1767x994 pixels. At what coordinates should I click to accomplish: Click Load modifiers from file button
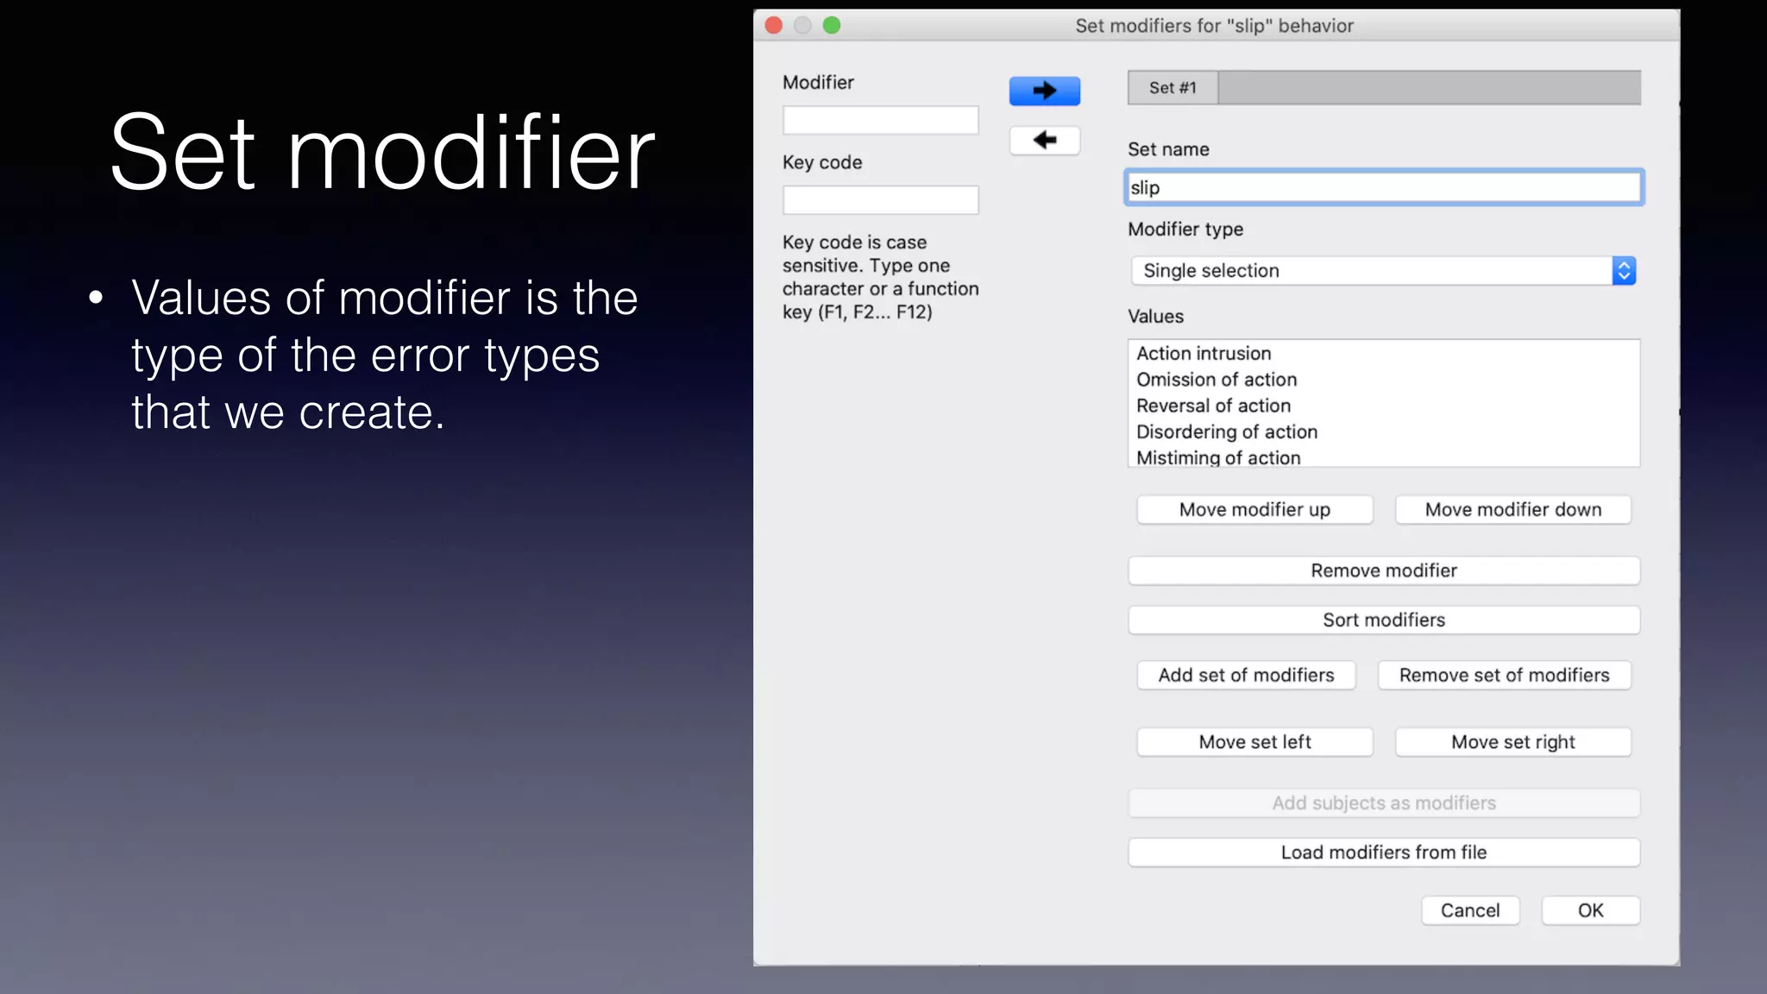1384,852
